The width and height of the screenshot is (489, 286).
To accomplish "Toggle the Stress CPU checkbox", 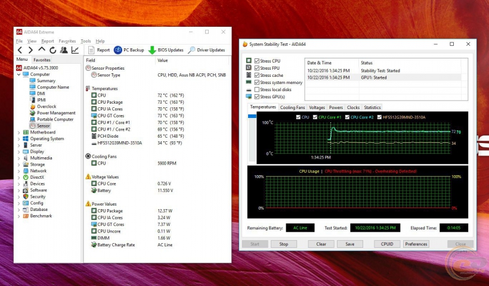I will click(257, 61).
